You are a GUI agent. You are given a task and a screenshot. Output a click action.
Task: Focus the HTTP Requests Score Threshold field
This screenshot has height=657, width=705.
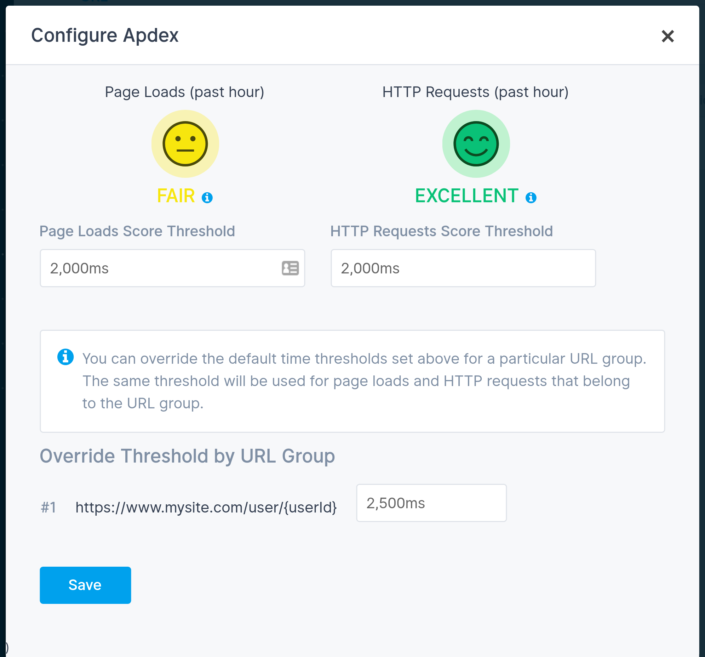click(x=463, y=268)
